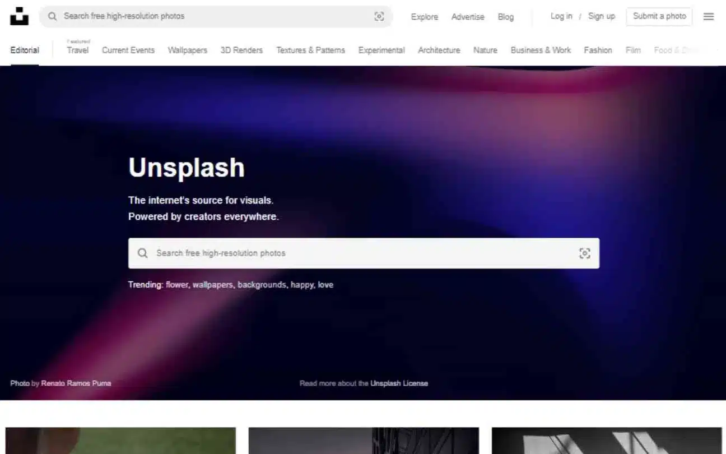Click the Unsplash logo home icon
Screen dimensions: 726x454
pos(19,16)
